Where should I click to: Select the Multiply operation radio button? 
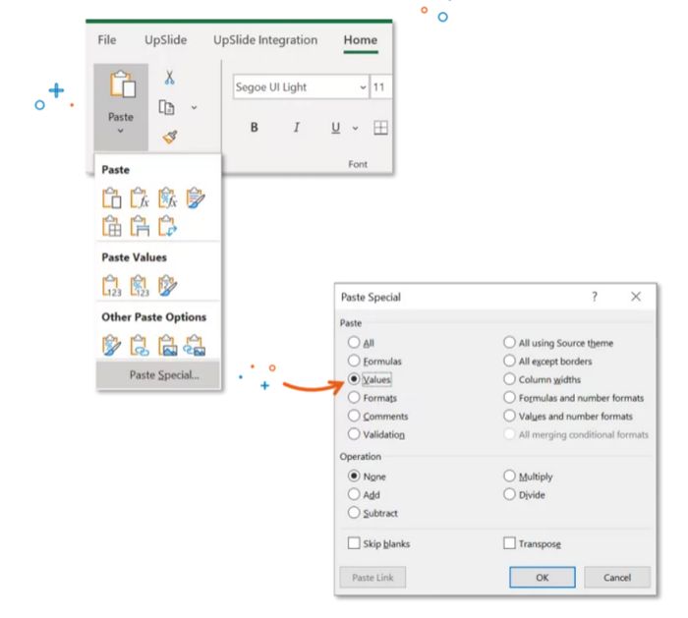coord(509,476)
